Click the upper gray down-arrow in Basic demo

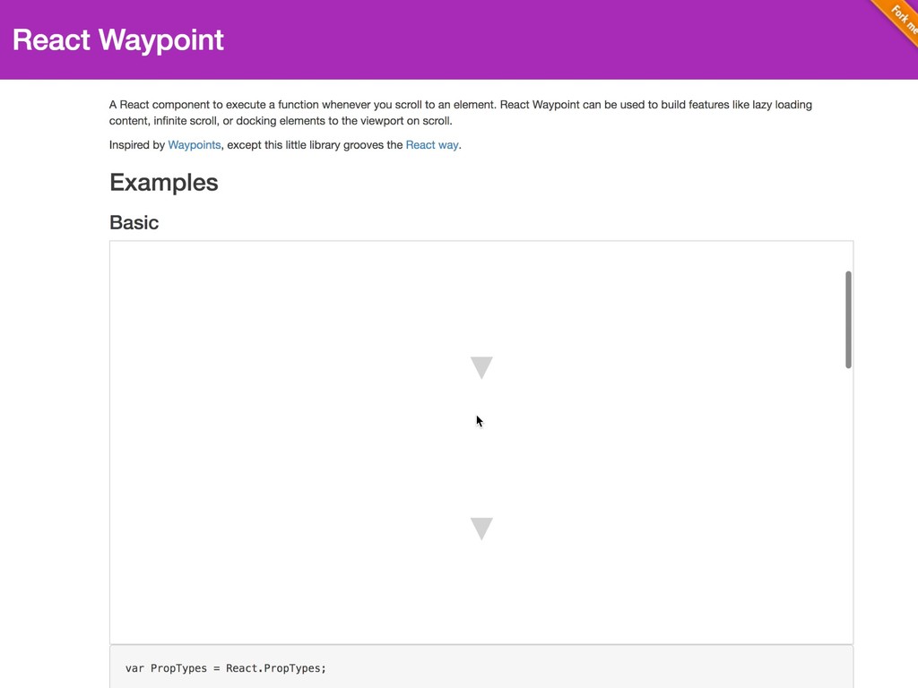pos(481,367)
